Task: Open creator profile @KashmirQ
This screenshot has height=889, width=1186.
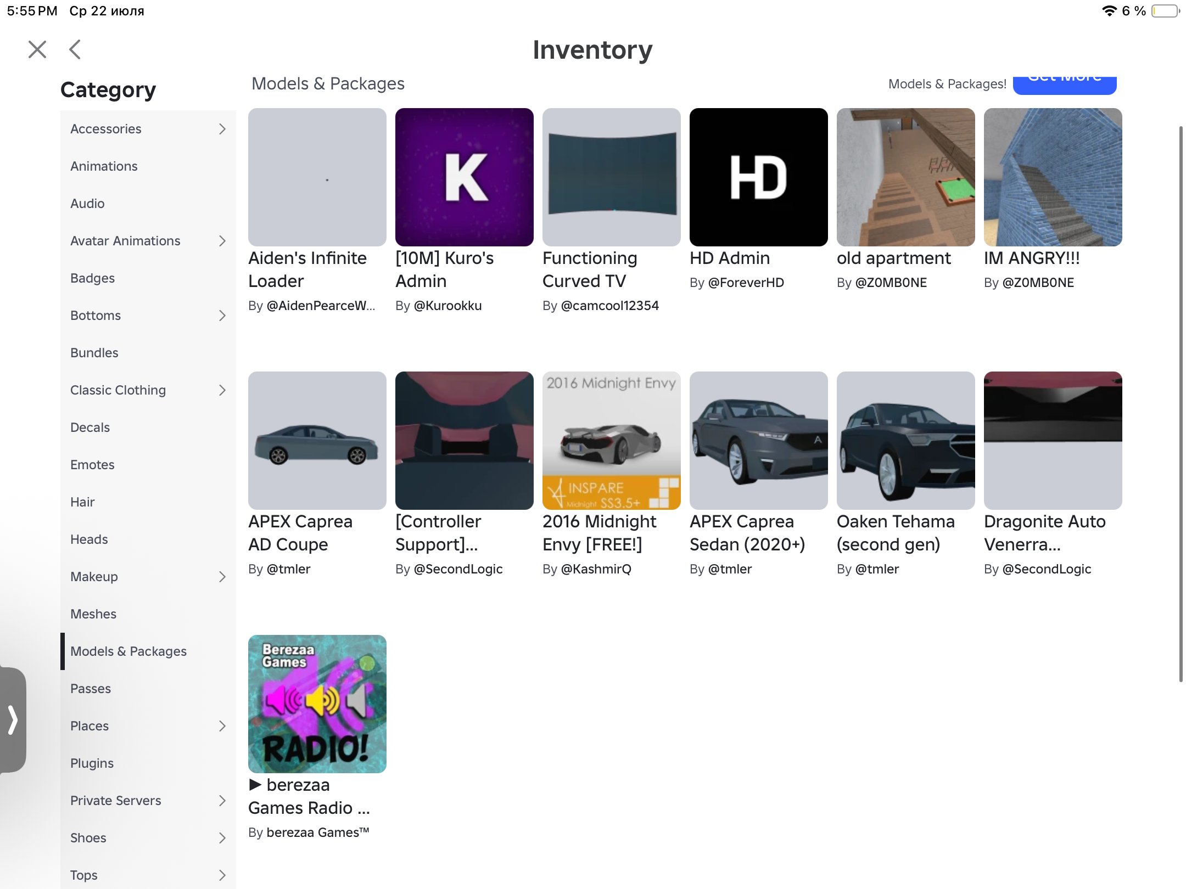Action: pyautogui.click(x=596, y=569)
